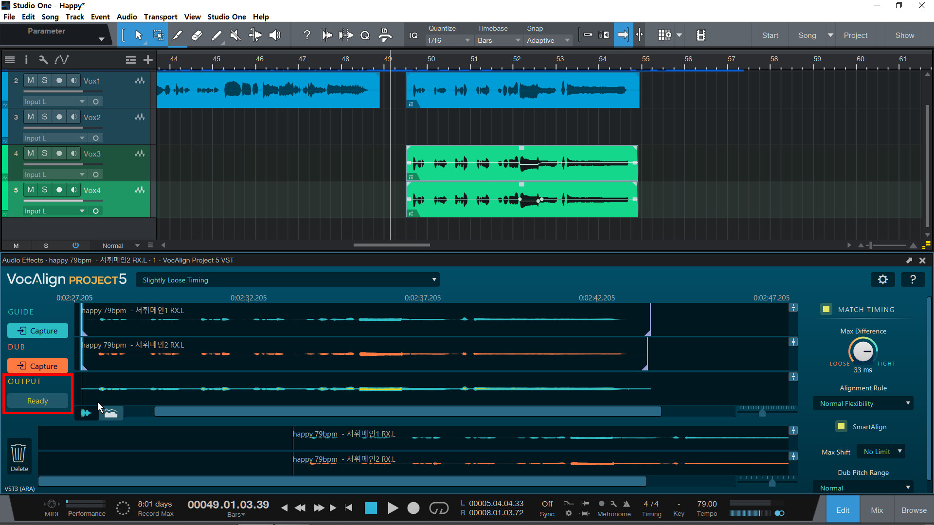Open the Transport menu
Screen dimensions: 934x525
click(160, 17)
